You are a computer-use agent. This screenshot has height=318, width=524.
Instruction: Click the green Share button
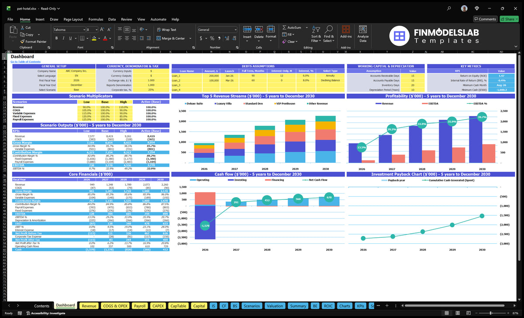(509, 19)
